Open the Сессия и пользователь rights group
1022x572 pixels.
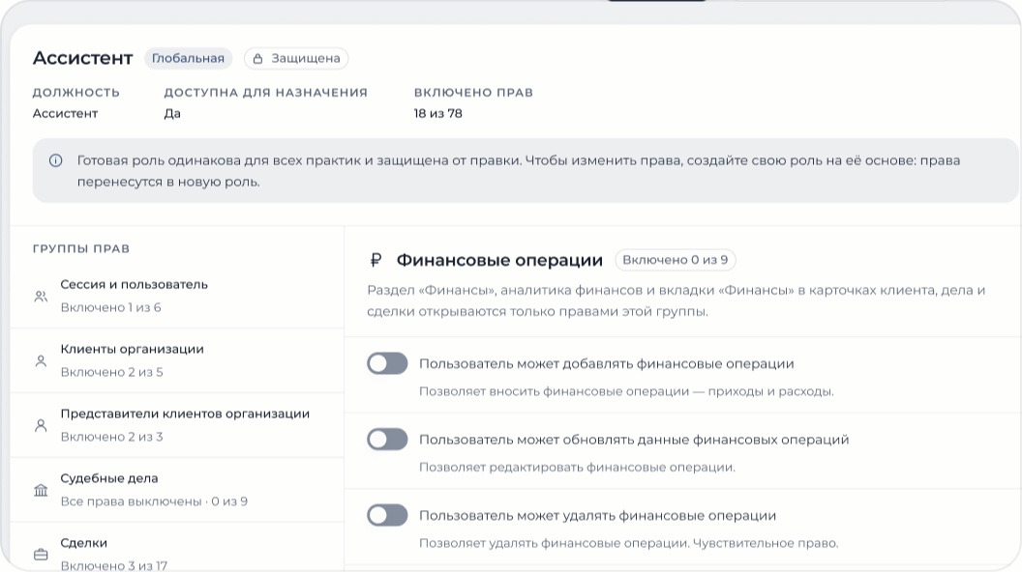tap(177, 296)
